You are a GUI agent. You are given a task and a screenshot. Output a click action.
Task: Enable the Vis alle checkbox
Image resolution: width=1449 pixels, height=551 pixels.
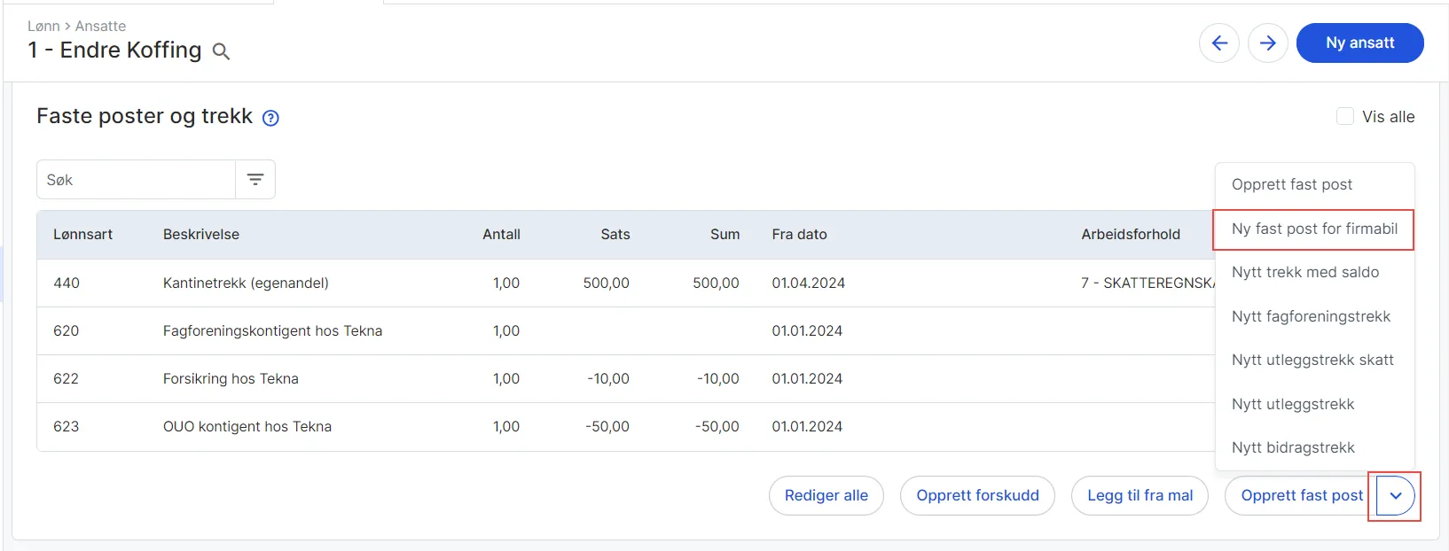point(1345,117)
